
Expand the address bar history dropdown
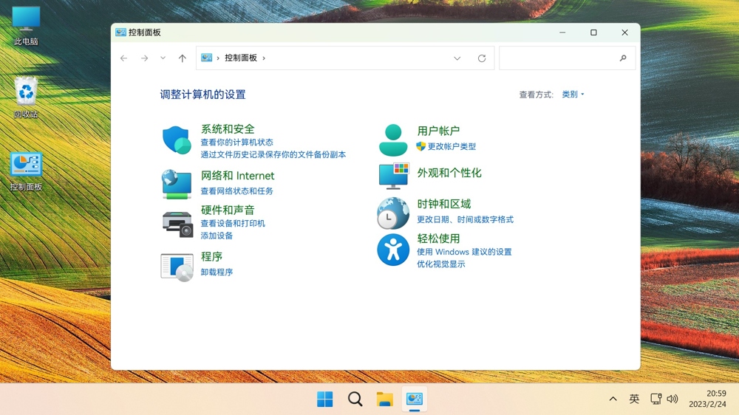click(457, 58)
